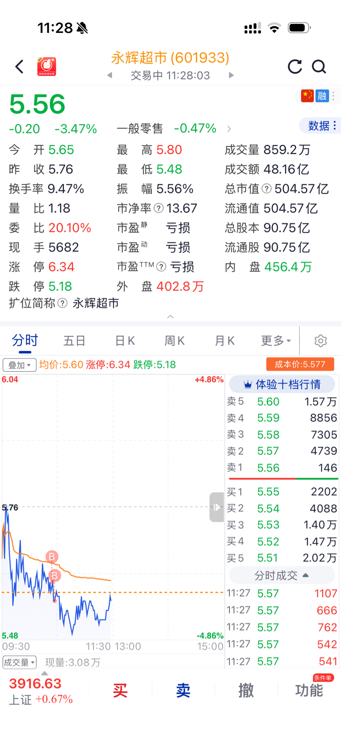Tap the 买 buy button

tap(120, 690)
